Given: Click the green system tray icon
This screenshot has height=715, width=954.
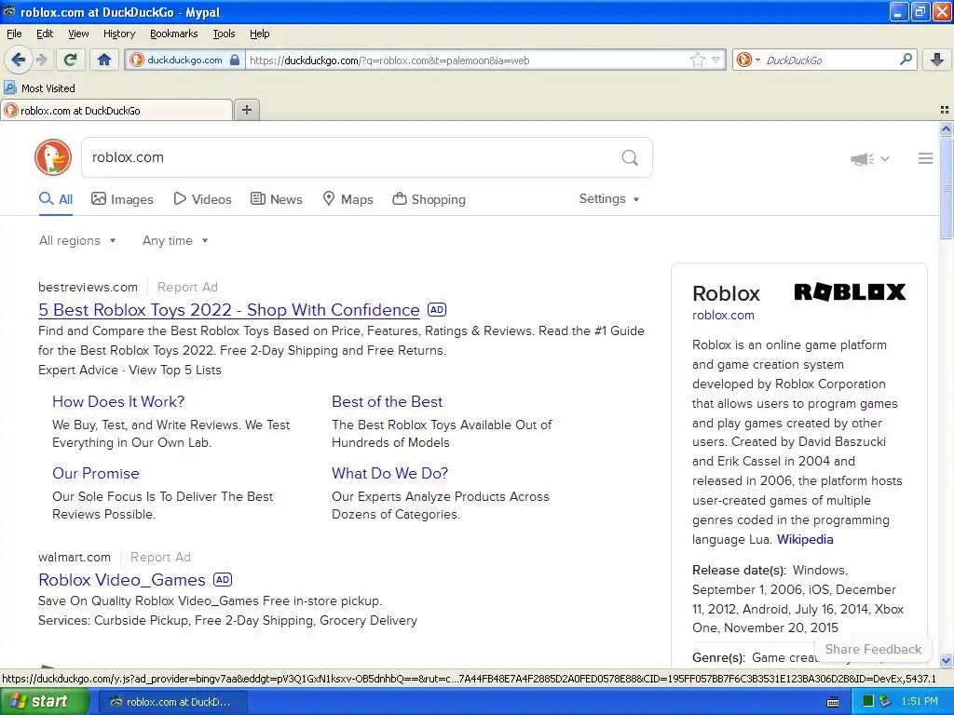Looking at the screenshot, I should coord(869,702).
